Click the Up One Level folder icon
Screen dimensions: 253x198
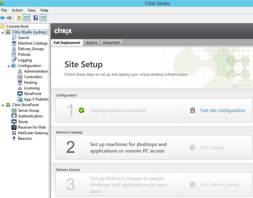[19, 18]
